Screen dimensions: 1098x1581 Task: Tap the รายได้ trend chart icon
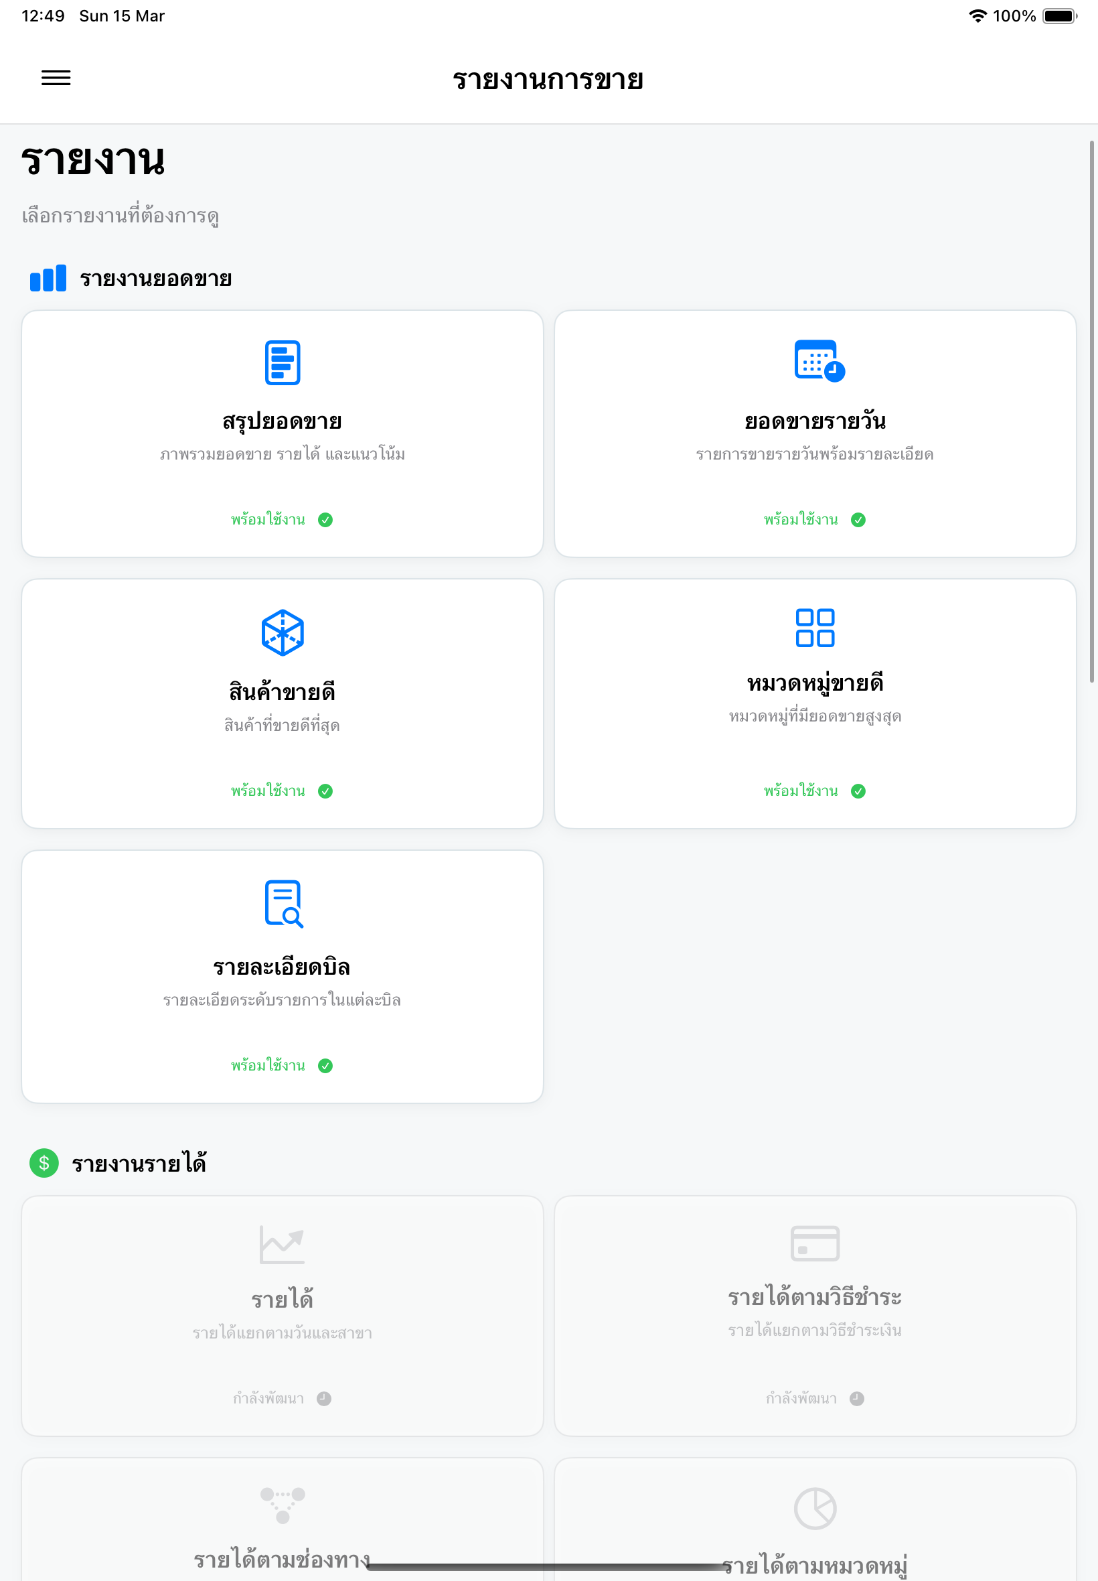(282, 1244)
